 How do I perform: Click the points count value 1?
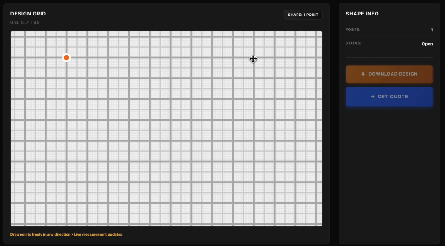tap(431, 30)
